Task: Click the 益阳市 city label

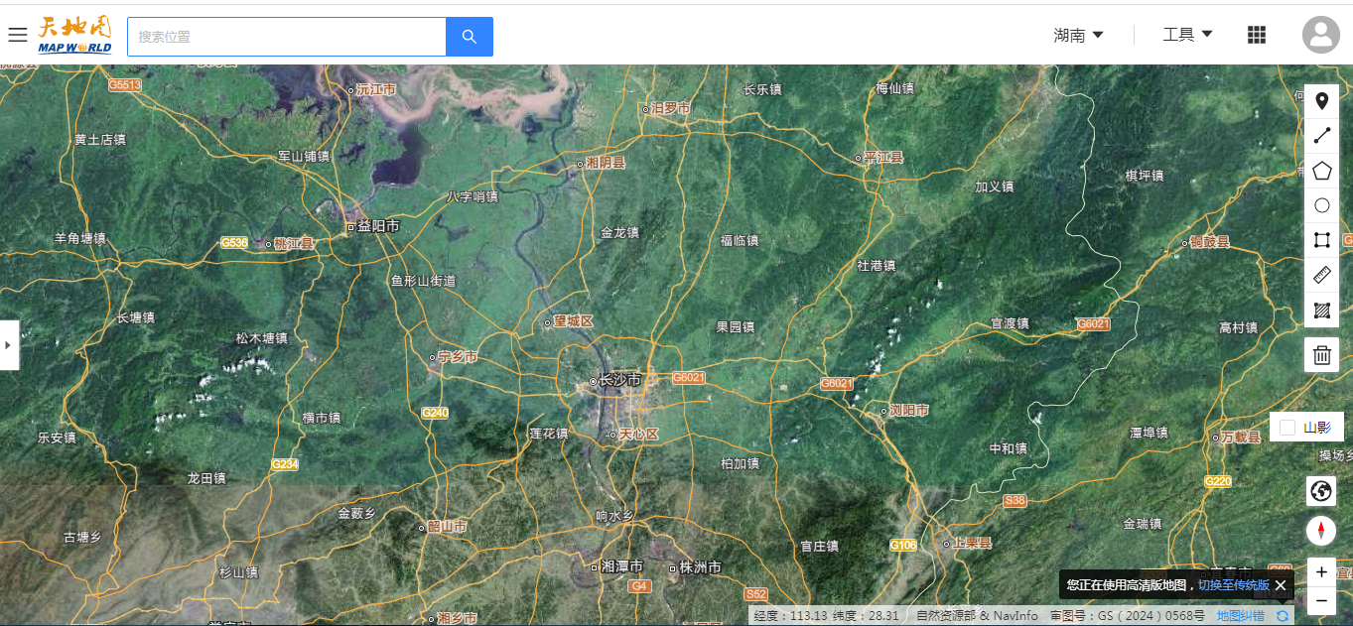Action: click(377, 226)
